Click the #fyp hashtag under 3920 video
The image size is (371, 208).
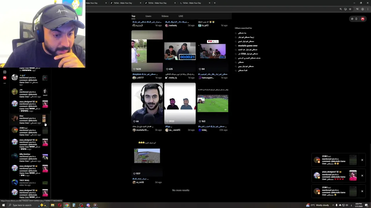(168, 127)
